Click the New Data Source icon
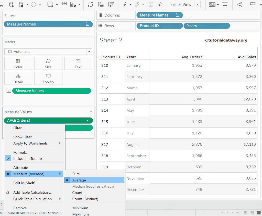 (12, 5)
